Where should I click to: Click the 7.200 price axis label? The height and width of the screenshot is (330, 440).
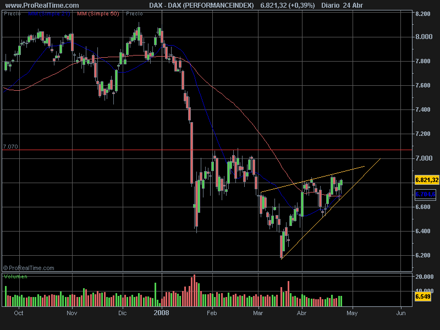(x=423, y=134)
